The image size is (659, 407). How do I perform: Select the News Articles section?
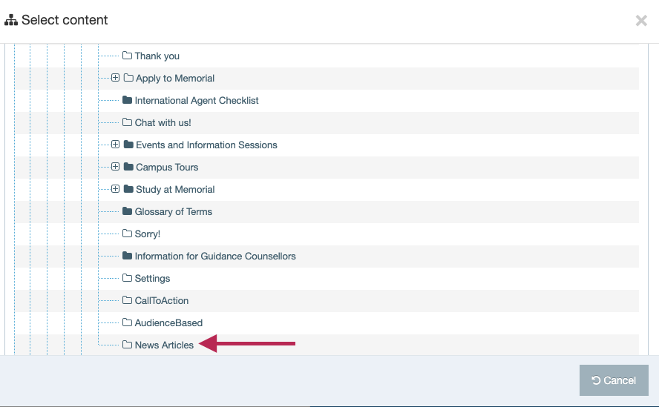click(x=164, y=345)
